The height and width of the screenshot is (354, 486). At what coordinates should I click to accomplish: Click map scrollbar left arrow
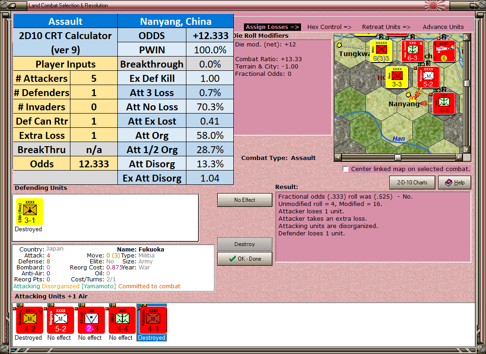338,157
